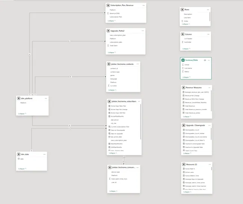This screenshot has height=204, width=243.
Task: Collapse the Measures (2) table
Action: 187,192
